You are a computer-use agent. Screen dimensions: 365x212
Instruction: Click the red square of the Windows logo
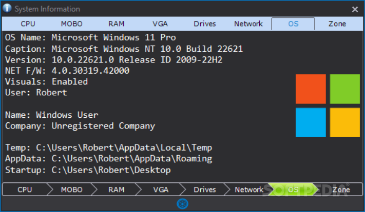tap(311, 89)
